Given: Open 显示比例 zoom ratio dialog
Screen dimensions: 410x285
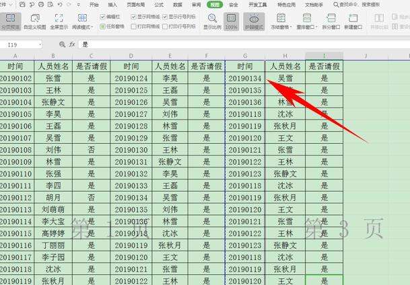Looking at the screenshot, I should (212, 22).
